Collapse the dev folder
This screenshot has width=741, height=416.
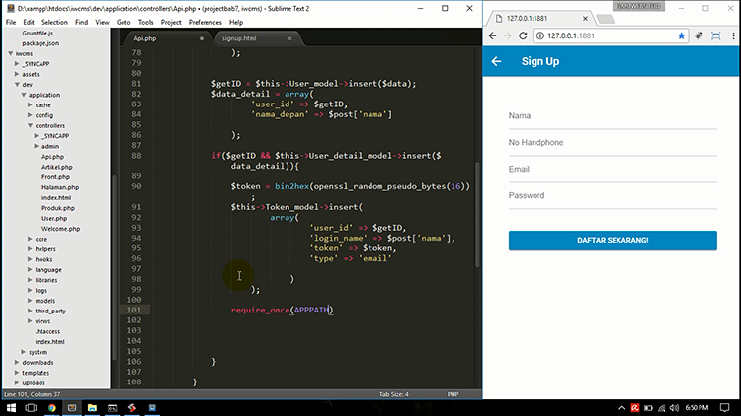click(17, 85)
